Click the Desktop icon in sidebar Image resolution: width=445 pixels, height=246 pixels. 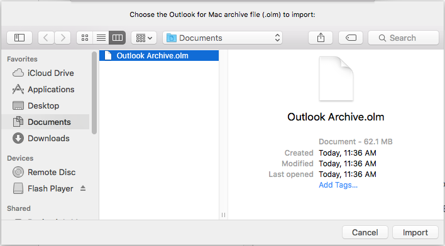tap(18, 105)
